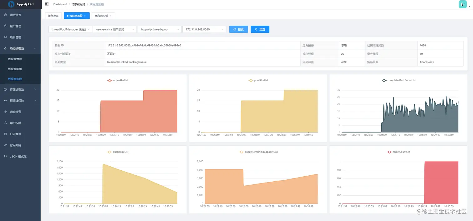Click the 是否报警 value 忽略

(x=344, y=45)
